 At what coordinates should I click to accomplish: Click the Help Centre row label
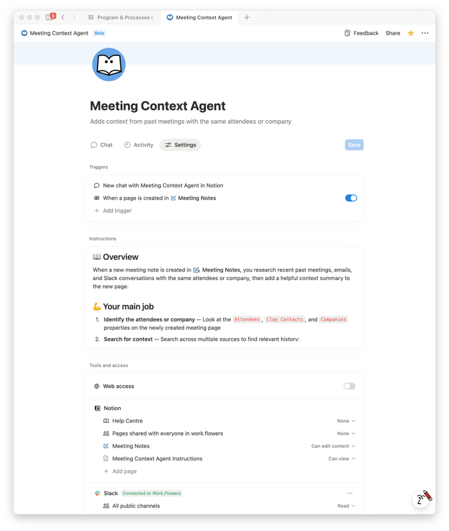pyautogui.click(x=127, y=420)
